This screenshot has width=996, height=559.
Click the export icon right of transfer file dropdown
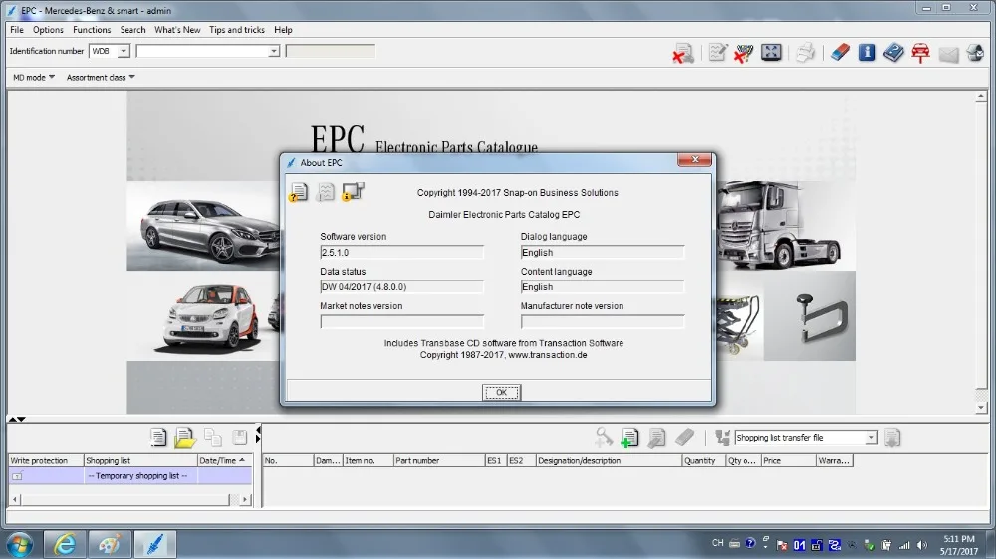(x=892, y=438)
